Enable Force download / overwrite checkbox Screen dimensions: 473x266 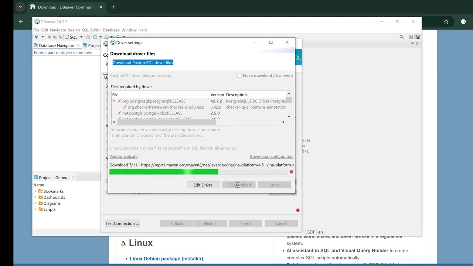239,75
